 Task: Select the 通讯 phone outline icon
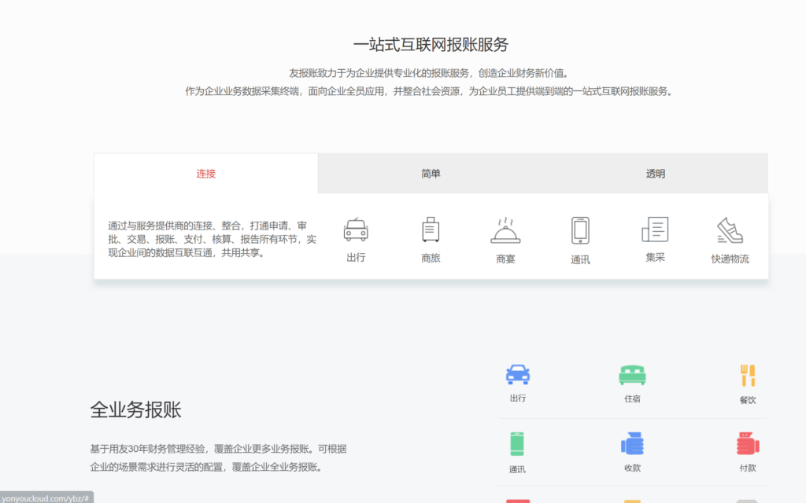pos(580,230)
